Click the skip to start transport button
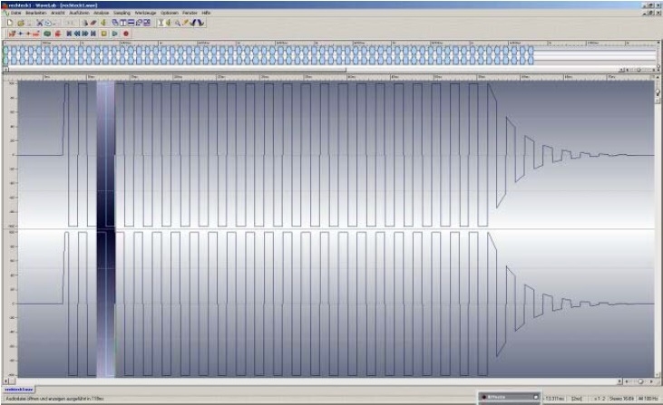This screenshot has height=405, width=663. [x=69, y=34]
